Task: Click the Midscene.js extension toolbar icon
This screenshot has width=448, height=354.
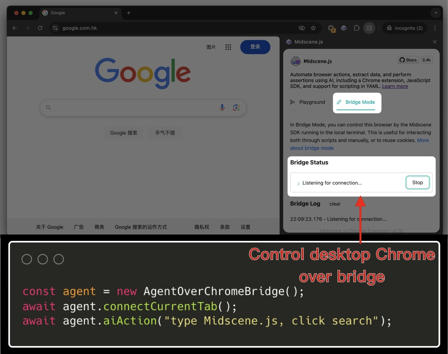Action: [344, 28]
